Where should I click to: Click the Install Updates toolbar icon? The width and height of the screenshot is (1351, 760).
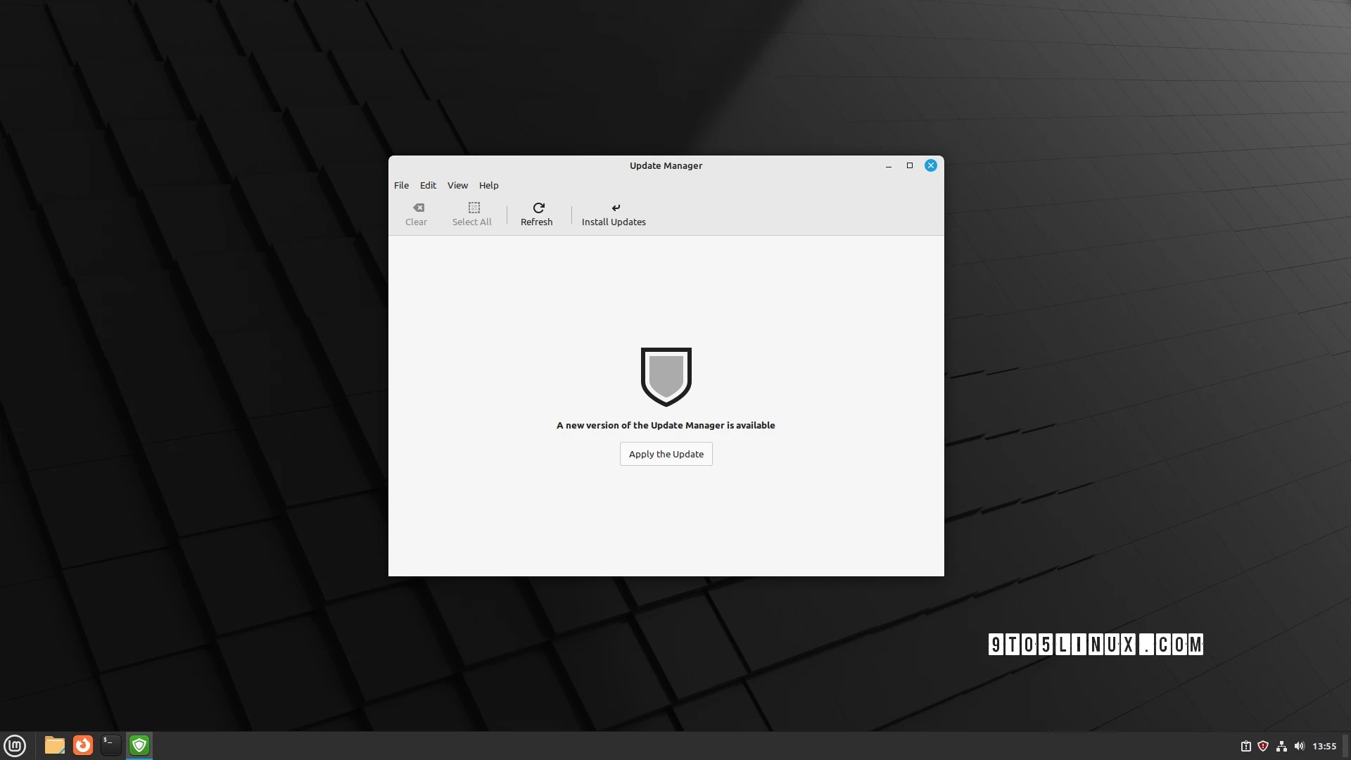(616, 208)
